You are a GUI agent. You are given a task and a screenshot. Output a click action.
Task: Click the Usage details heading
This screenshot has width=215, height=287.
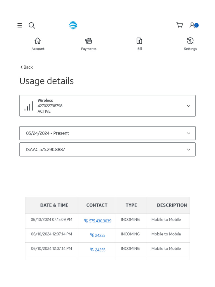click(46, 81)
